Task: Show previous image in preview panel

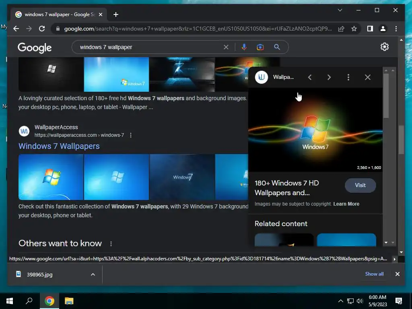Action: (310, 77)
